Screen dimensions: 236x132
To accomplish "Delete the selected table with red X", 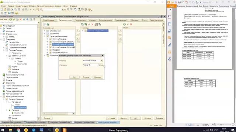I will pos(93,25).
